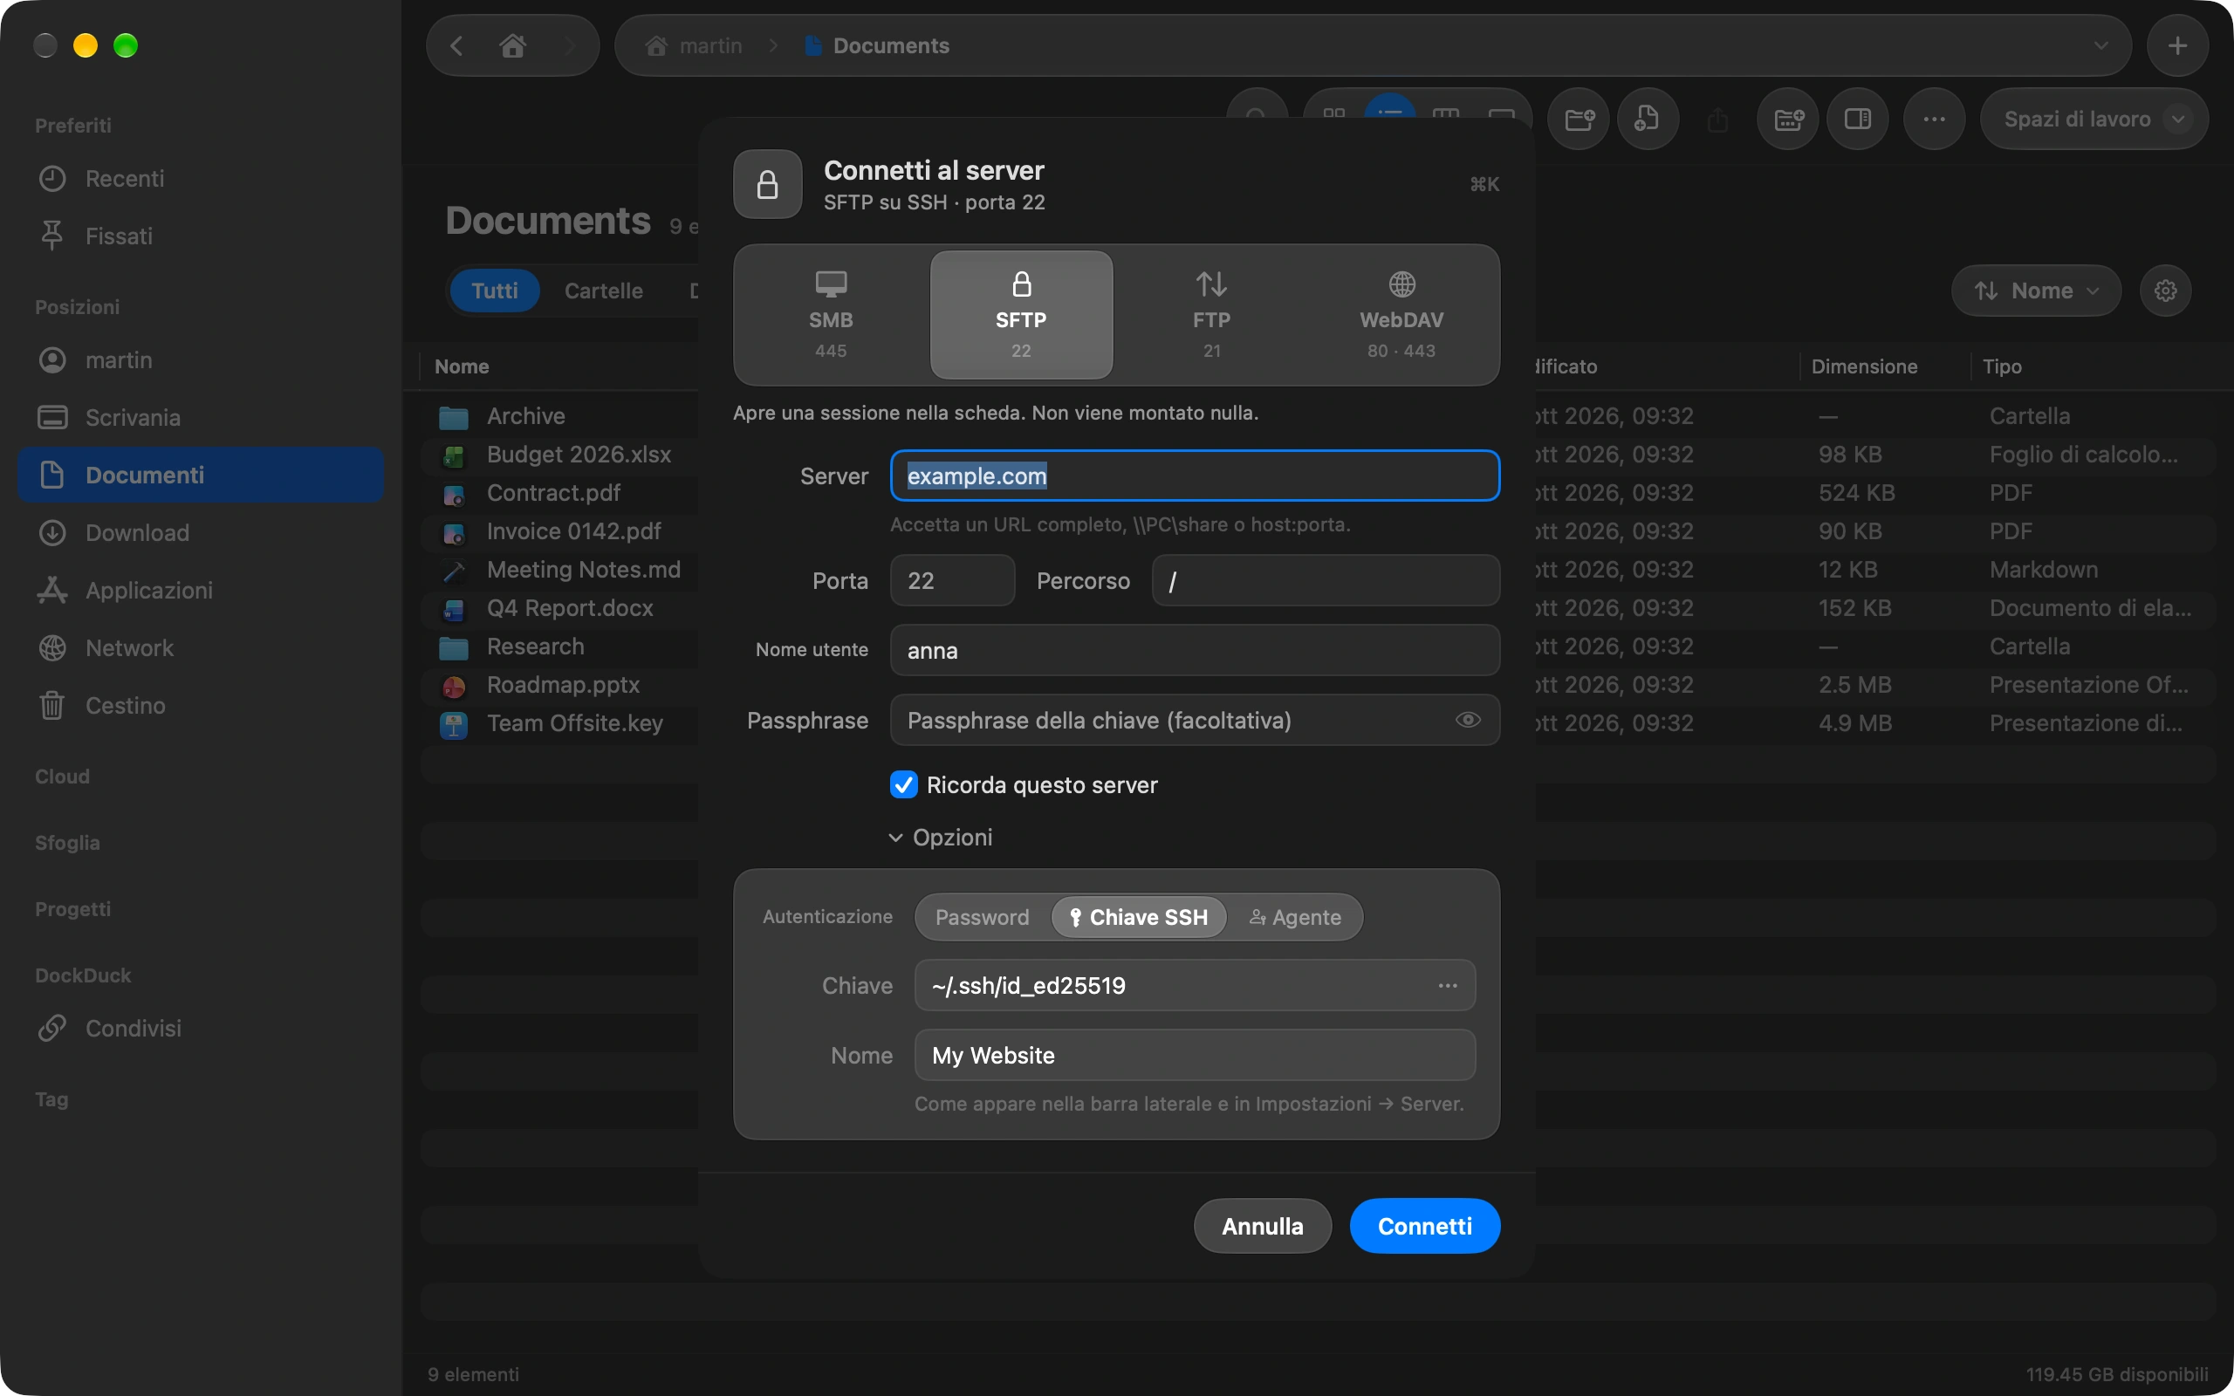
Task: Open Applicazioni in the sidebar
Action: (201, 591)
